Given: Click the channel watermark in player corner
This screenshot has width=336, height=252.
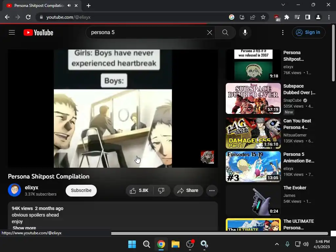Looking at the screenshot, I should [x=207, y=157].
